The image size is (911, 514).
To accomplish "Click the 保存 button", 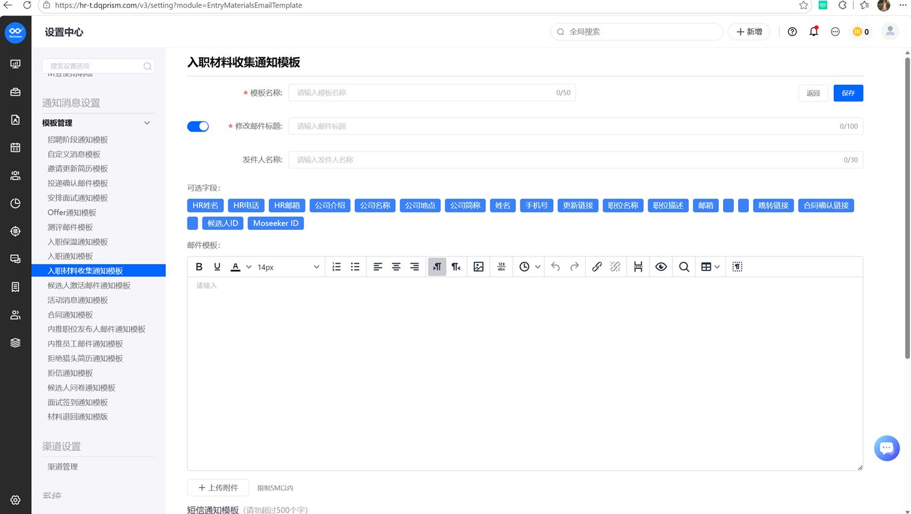I will [x=848, y=93].
